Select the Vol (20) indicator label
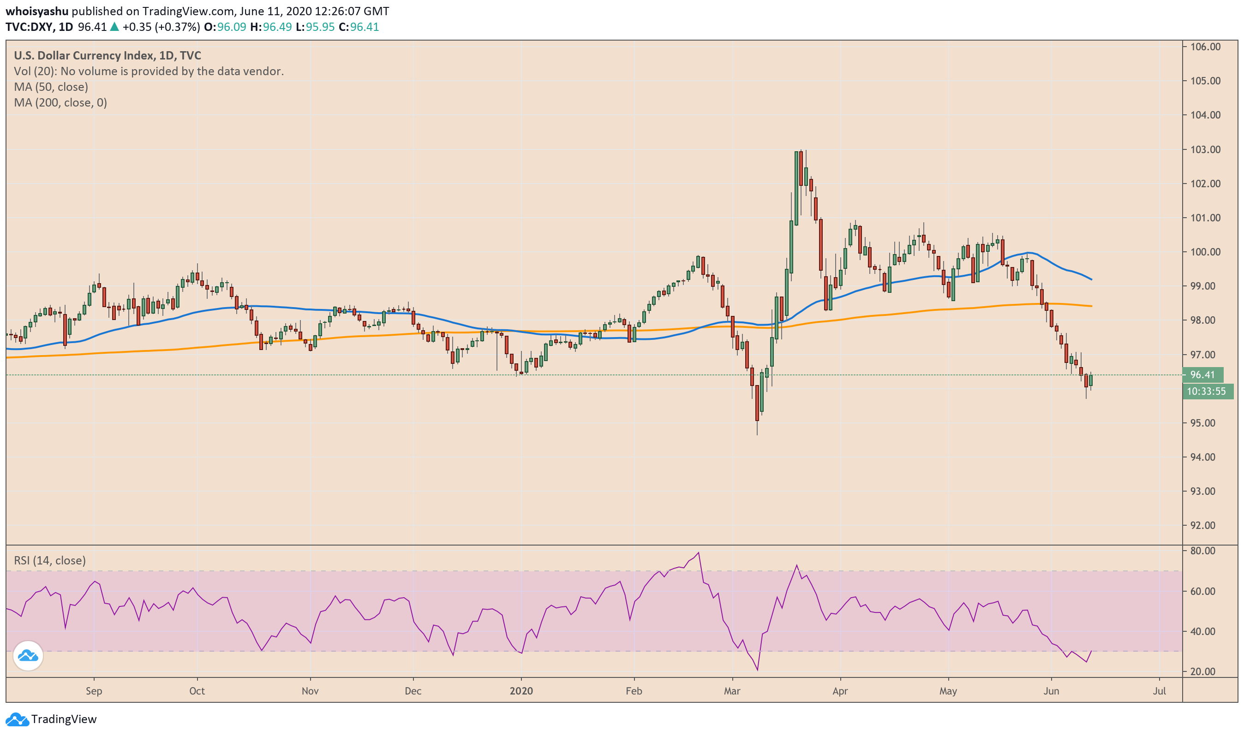This screenshot has height=736, width=1244. point(35,71)
